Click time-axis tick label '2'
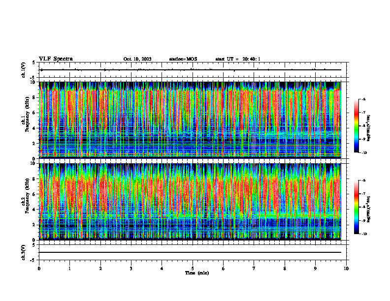This screenshot has width=390, height=301. coord(100,269)
